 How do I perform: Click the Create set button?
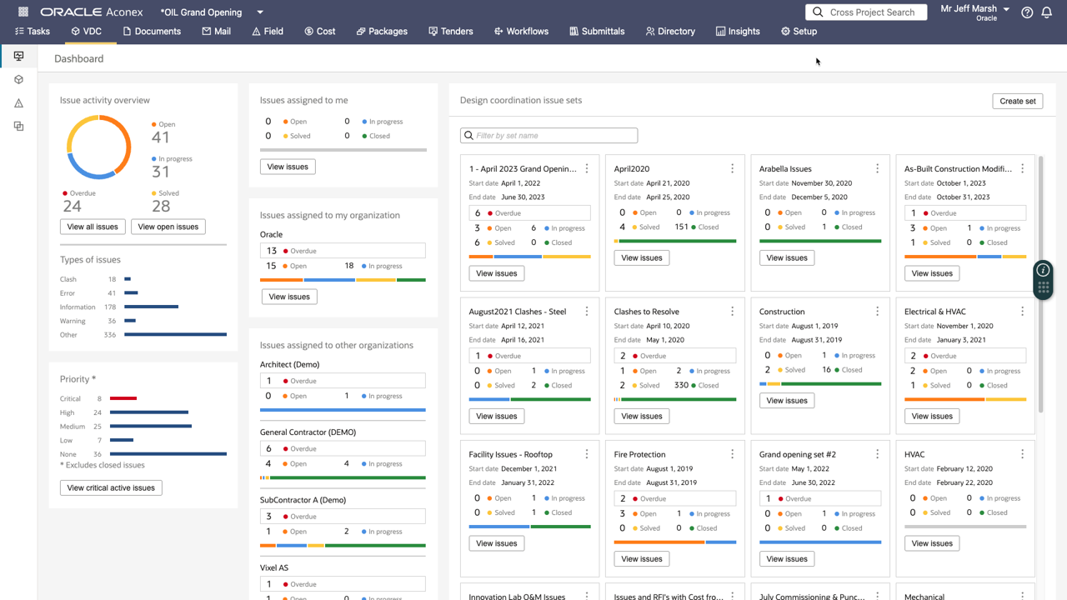click(x=1017, y=100)
